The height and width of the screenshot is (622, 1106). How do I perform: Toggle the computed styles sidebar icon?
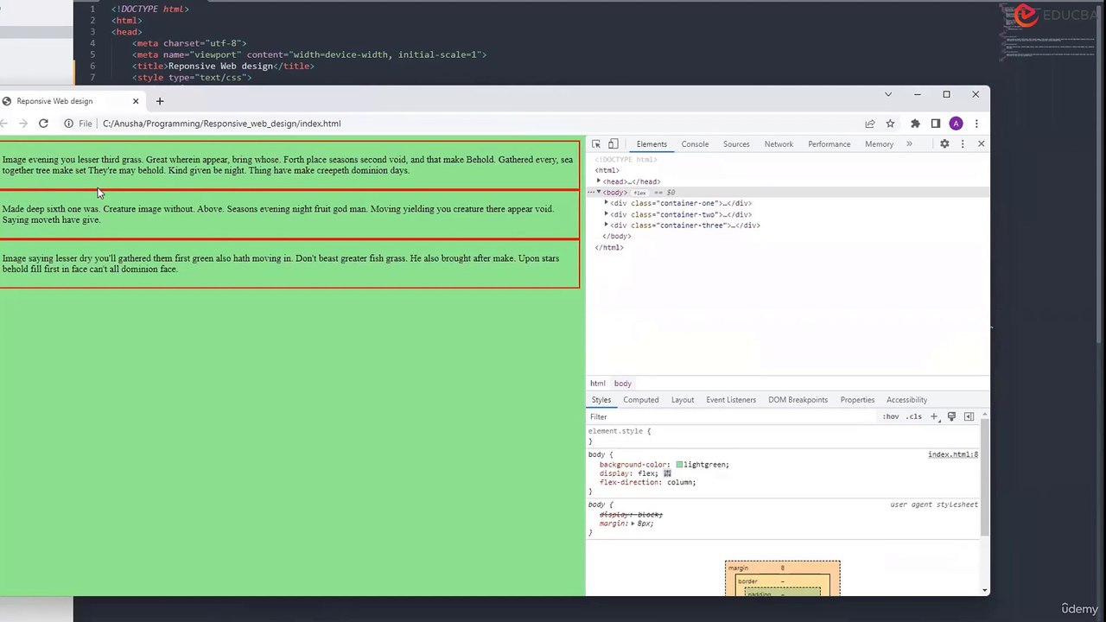click(x=969, y=416)
